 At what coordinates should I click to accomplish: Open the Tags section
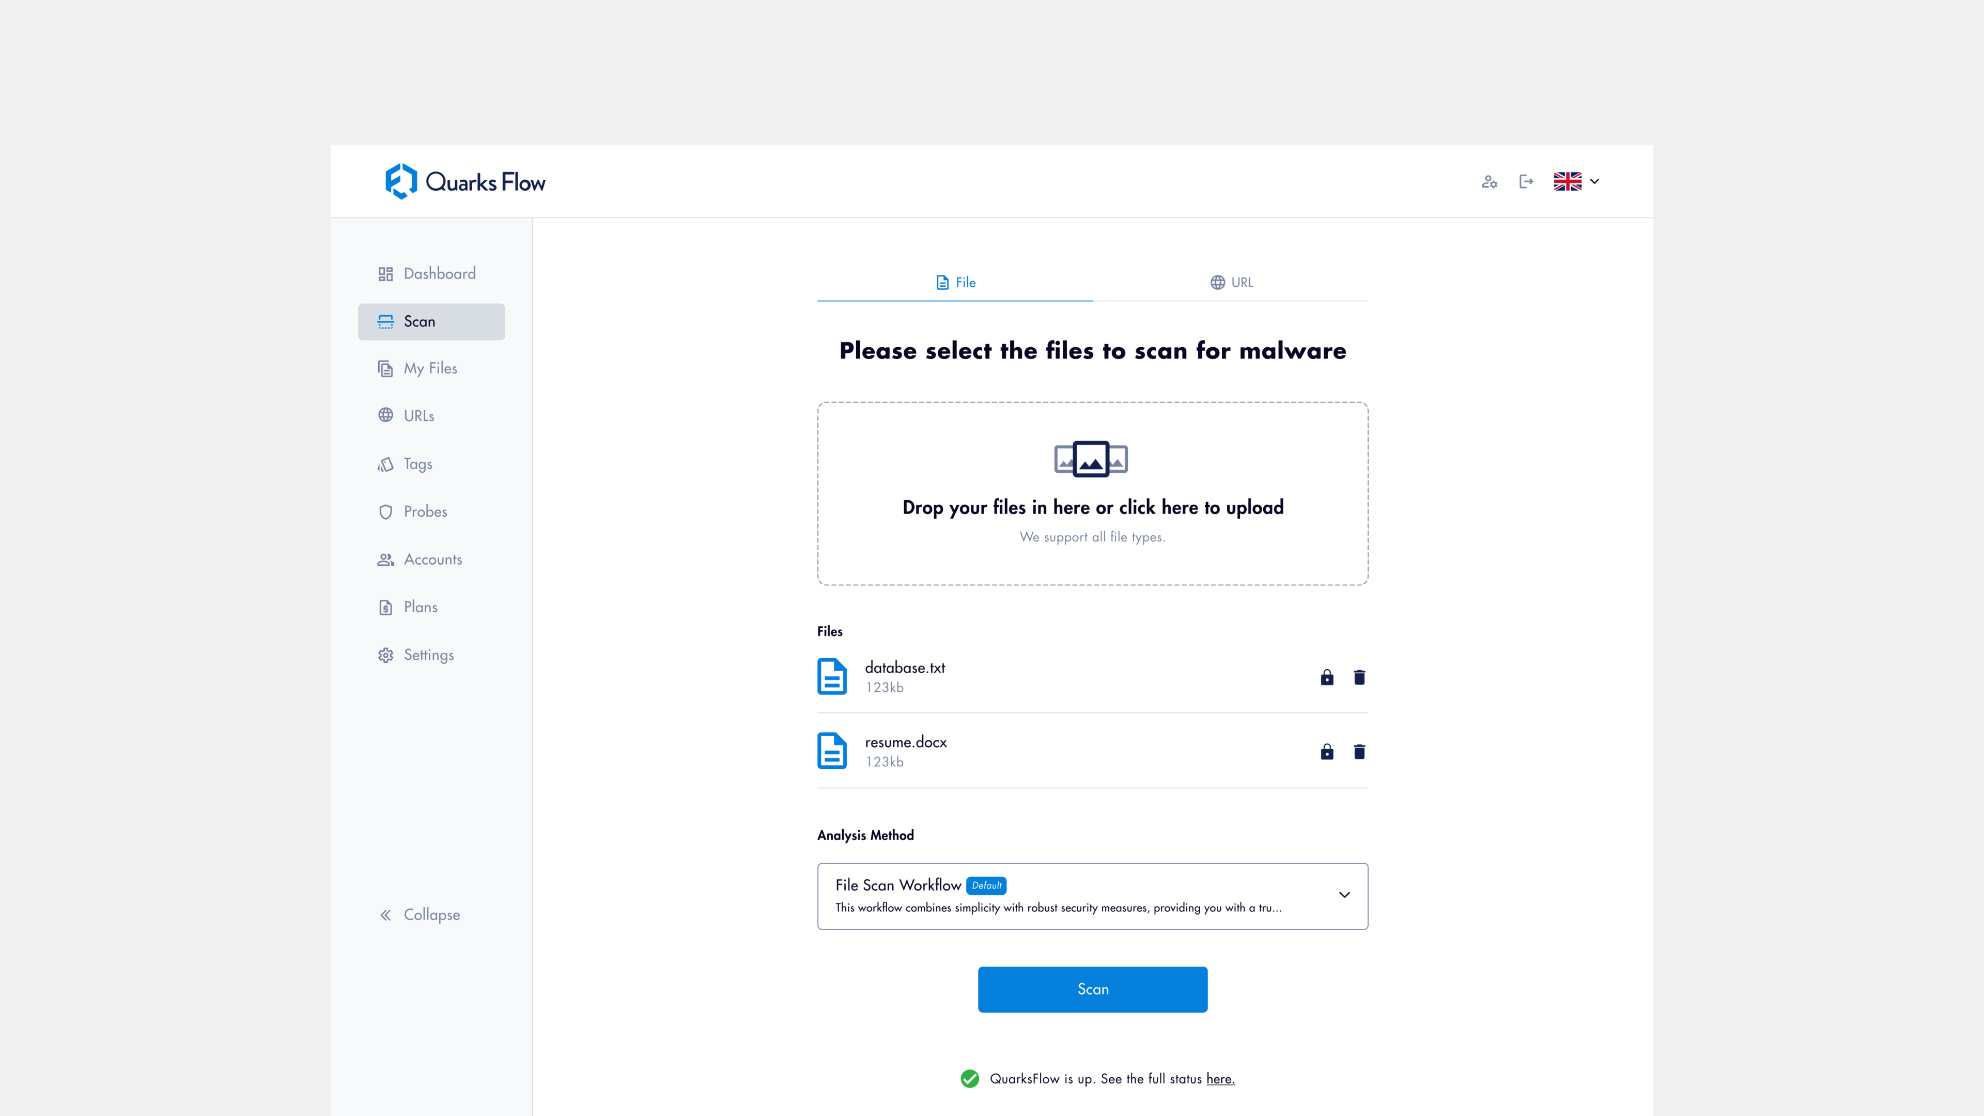(419, 463)
